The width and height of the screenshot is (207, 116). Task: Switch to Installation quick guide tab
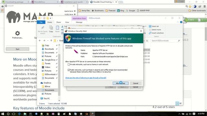[73, 2]
